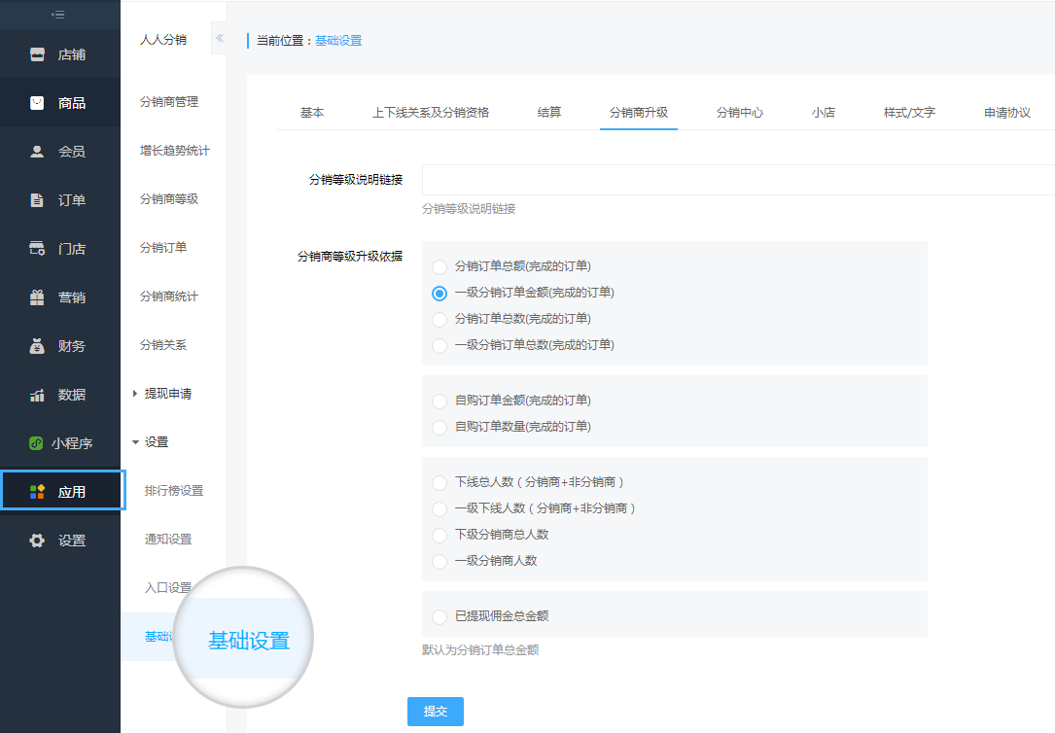Open 分销订单 in submenu
The image size is (1055, 733).
[163, 248]
